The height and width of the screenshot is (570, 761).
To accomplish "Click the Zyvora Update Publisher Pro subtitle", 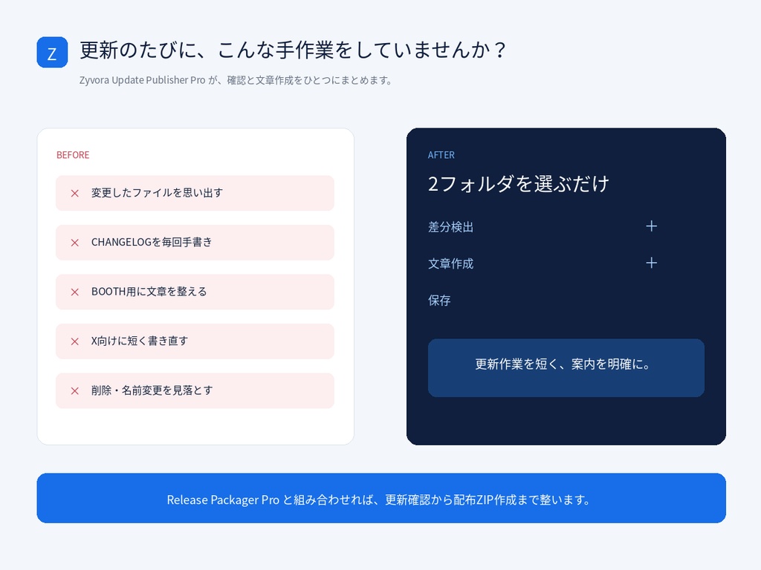I will [236, 80].
